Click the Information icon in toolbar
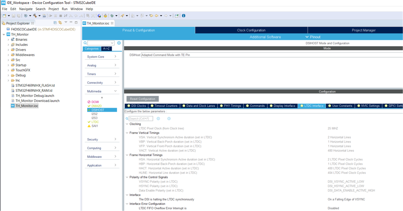This screenshot has height=211, width=403. click(x=184, y=16)
